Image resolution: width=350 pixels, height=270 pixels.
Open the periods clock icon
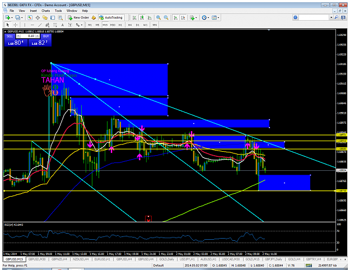[x=204, y=17]
